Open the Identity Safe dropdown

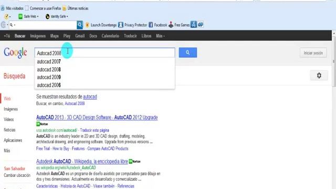(x=57, y=16)
